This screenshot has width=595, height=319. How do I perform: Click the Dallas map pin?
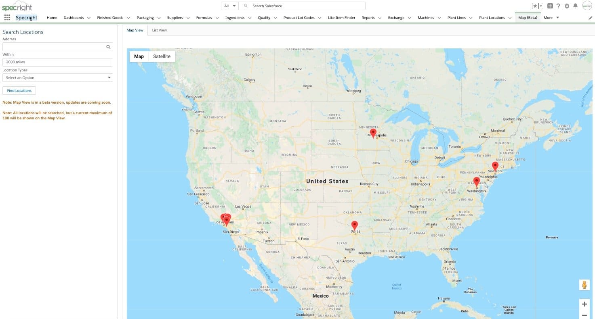(x=355, y=226)
